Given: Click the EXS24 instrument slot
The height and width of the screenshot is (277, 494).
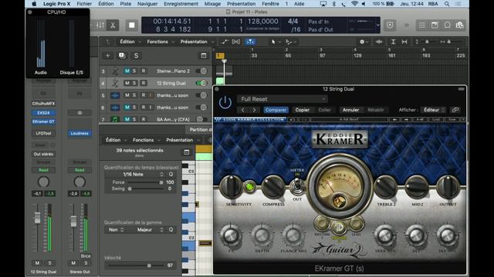Looking at the screenshot, I should [x=43, y=113].
